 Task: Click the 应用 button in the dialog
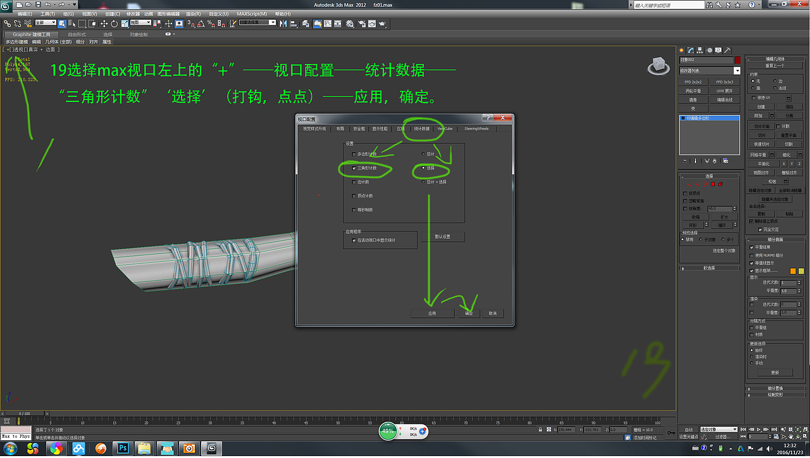pos(432,314)
